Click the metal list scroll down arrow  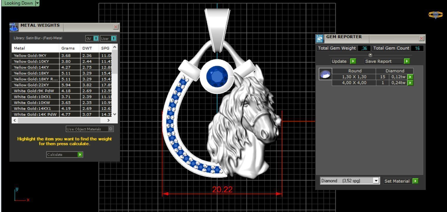[115, 115]
